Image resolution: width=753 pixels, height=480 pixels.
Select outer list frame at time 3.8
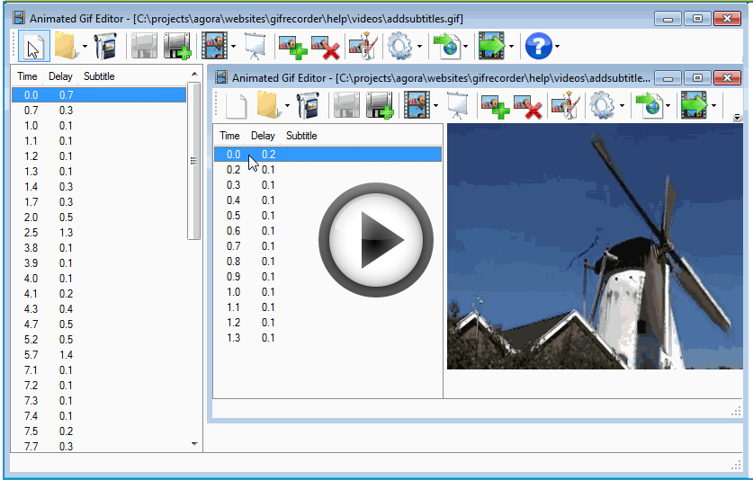coord(99,248)
